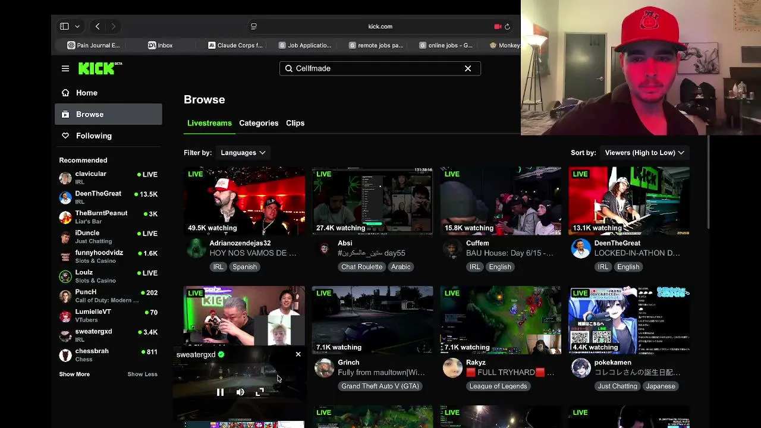Image resolution: width=761 pixels, height=428 pixels.
Task: Collapse recommended list with Show Less
Action: (x=142, y=374)
